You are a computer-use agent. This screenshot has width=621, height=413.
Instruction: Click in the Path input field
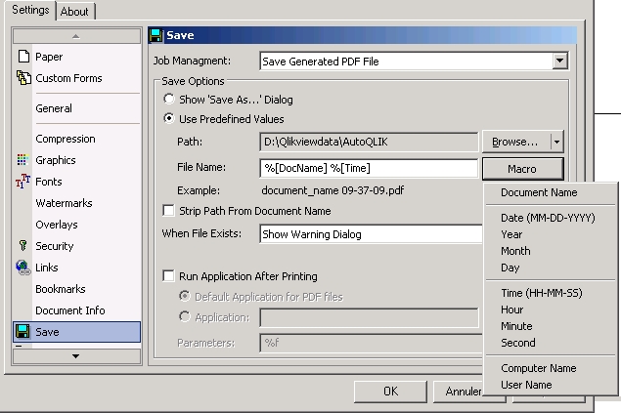pos(369,142)
